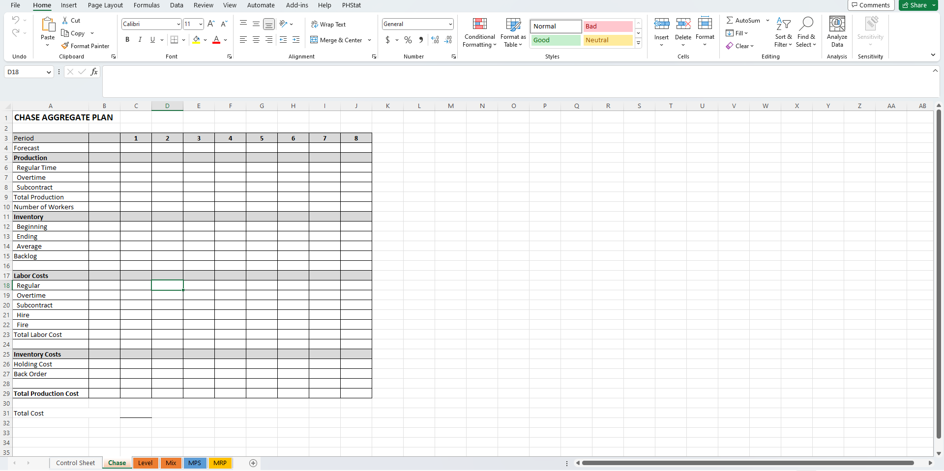This screenshot has width=944, height=471.
Task: Click the Undo arrow
Action: pyautogui.click(x=16, y=20)
